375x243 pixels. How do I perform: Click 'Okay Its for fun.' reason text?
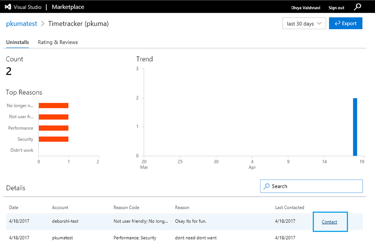pyautogui.click(x=191, y=221)
